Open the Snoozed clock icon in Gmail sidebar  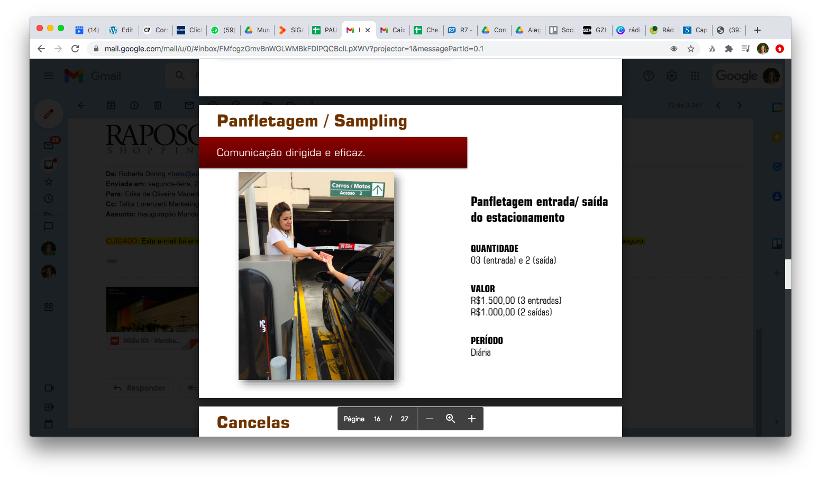(x=49, y=198)
